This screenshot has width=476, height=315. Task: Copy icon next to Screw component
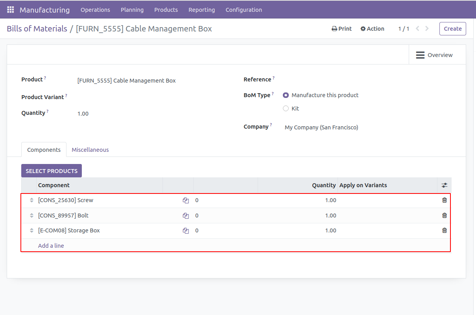point(186,201)
